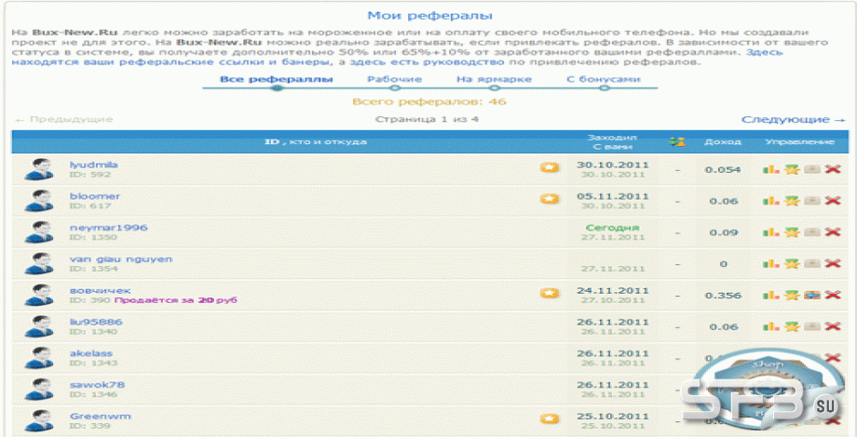Image resolution: width=857 pixels, height=437 pixels.
Task: Open statistics chart icon for liu95886
Action: (x=771, y=326)
